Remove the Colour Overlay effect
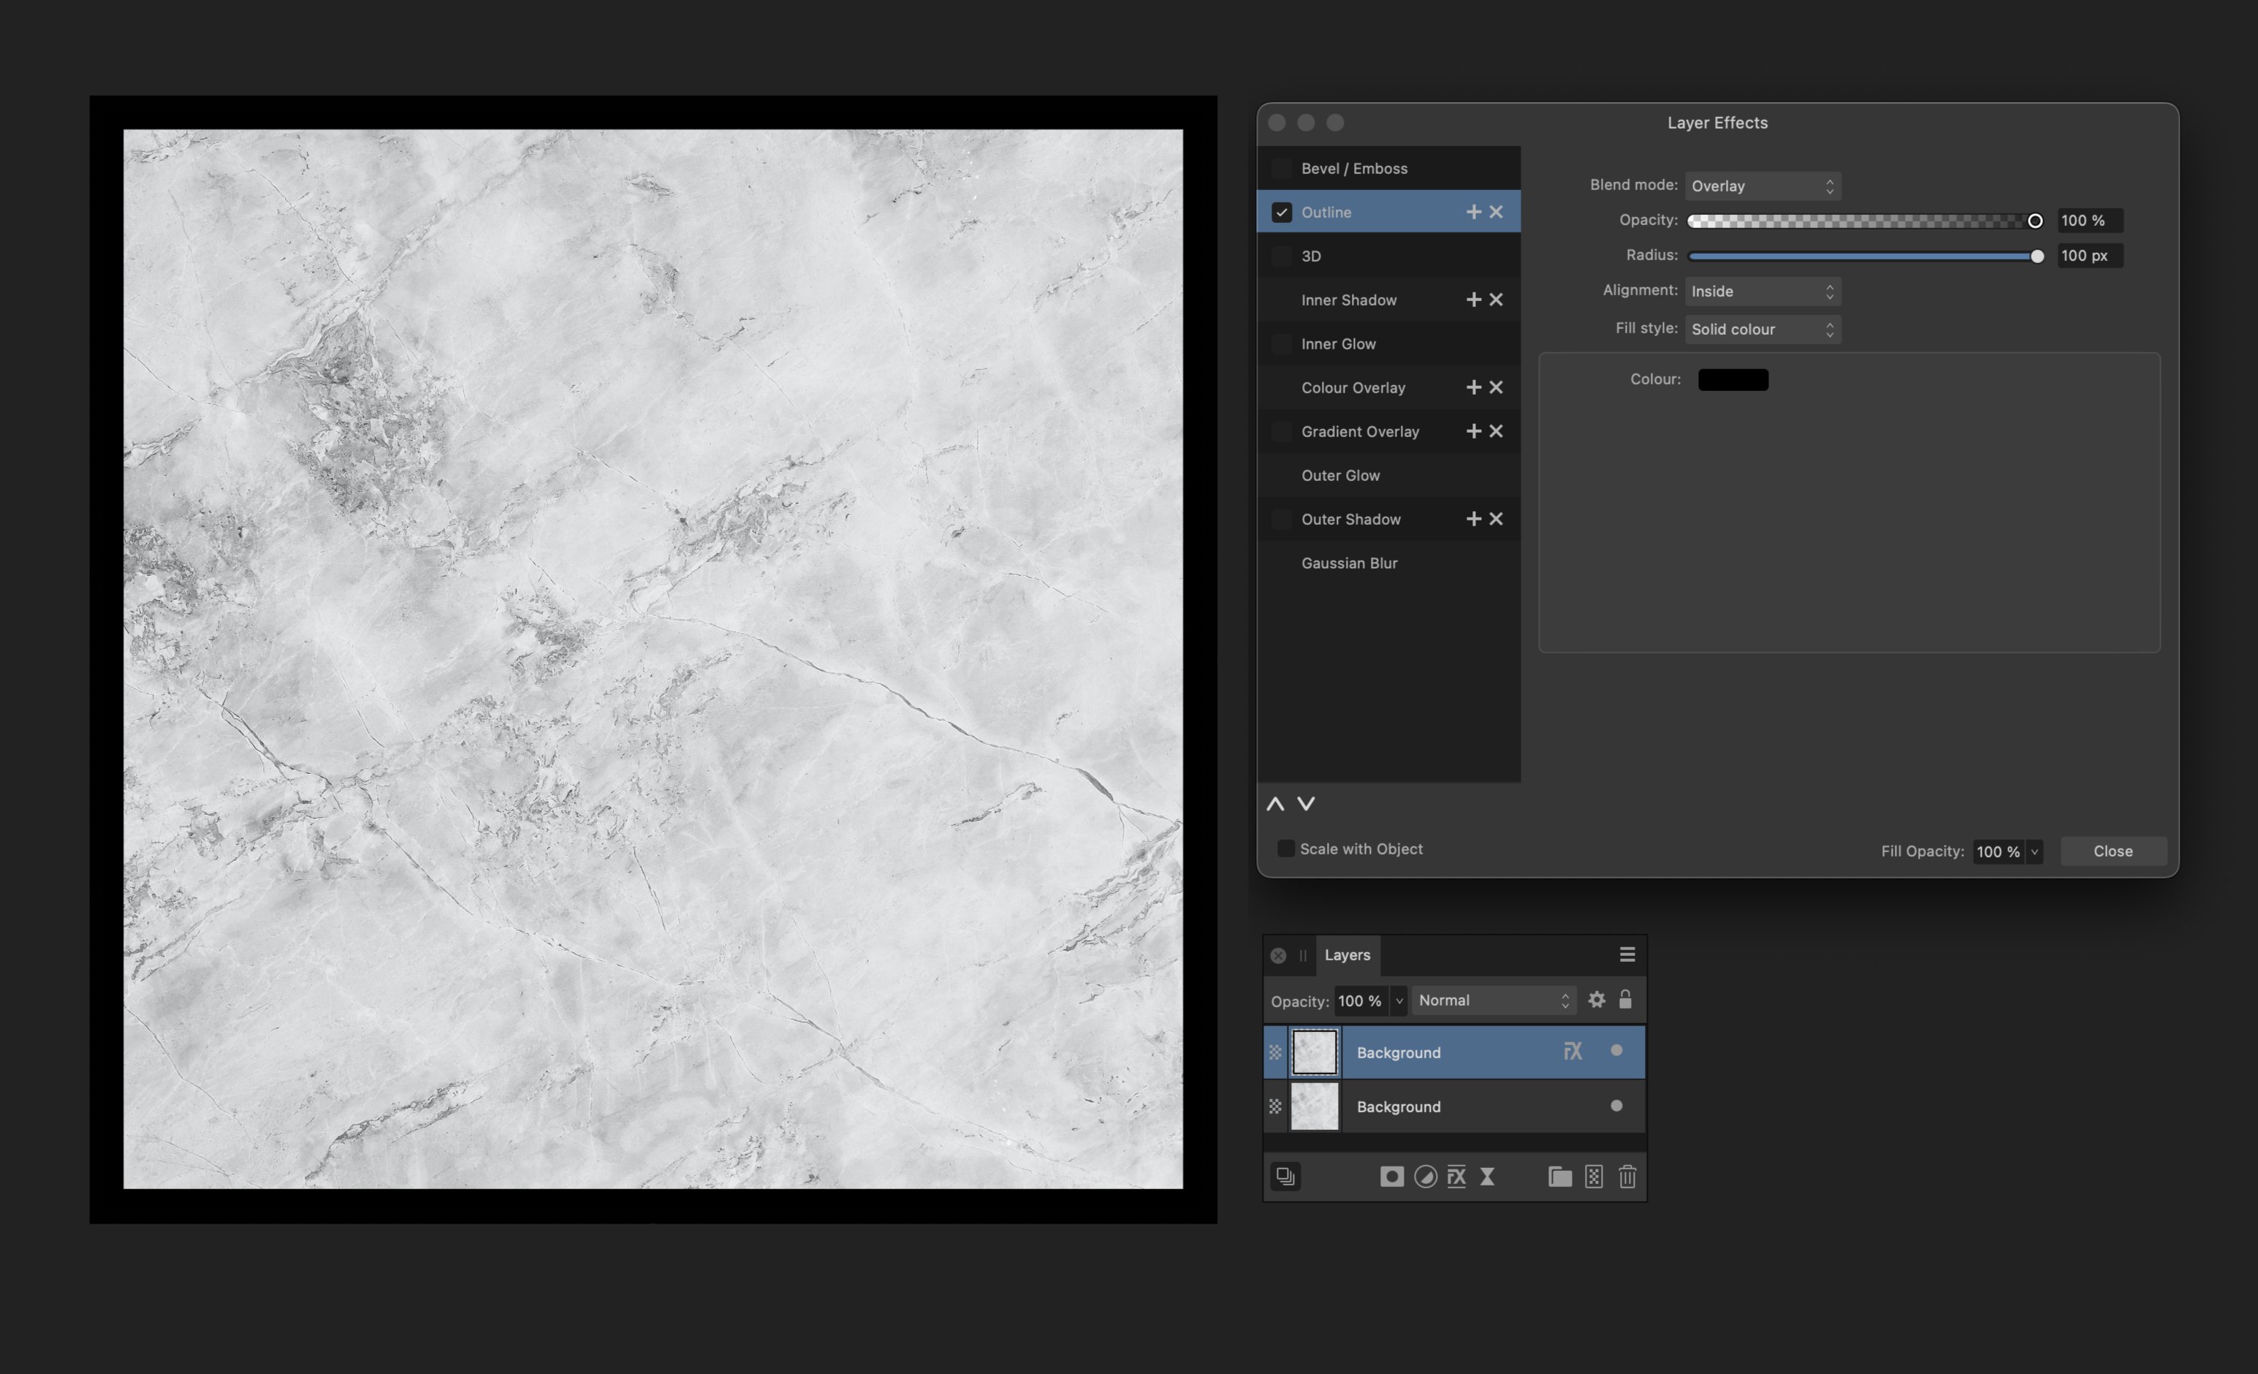This screenshot has height=1374, width=2258. point(1496,388)
